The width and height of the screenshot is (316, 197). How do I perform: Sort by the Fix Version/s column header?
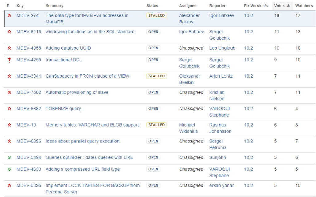(x=256, y=6)
